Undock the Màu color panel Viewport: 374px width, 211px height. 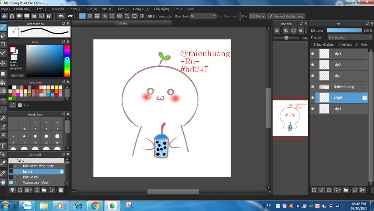64,42
